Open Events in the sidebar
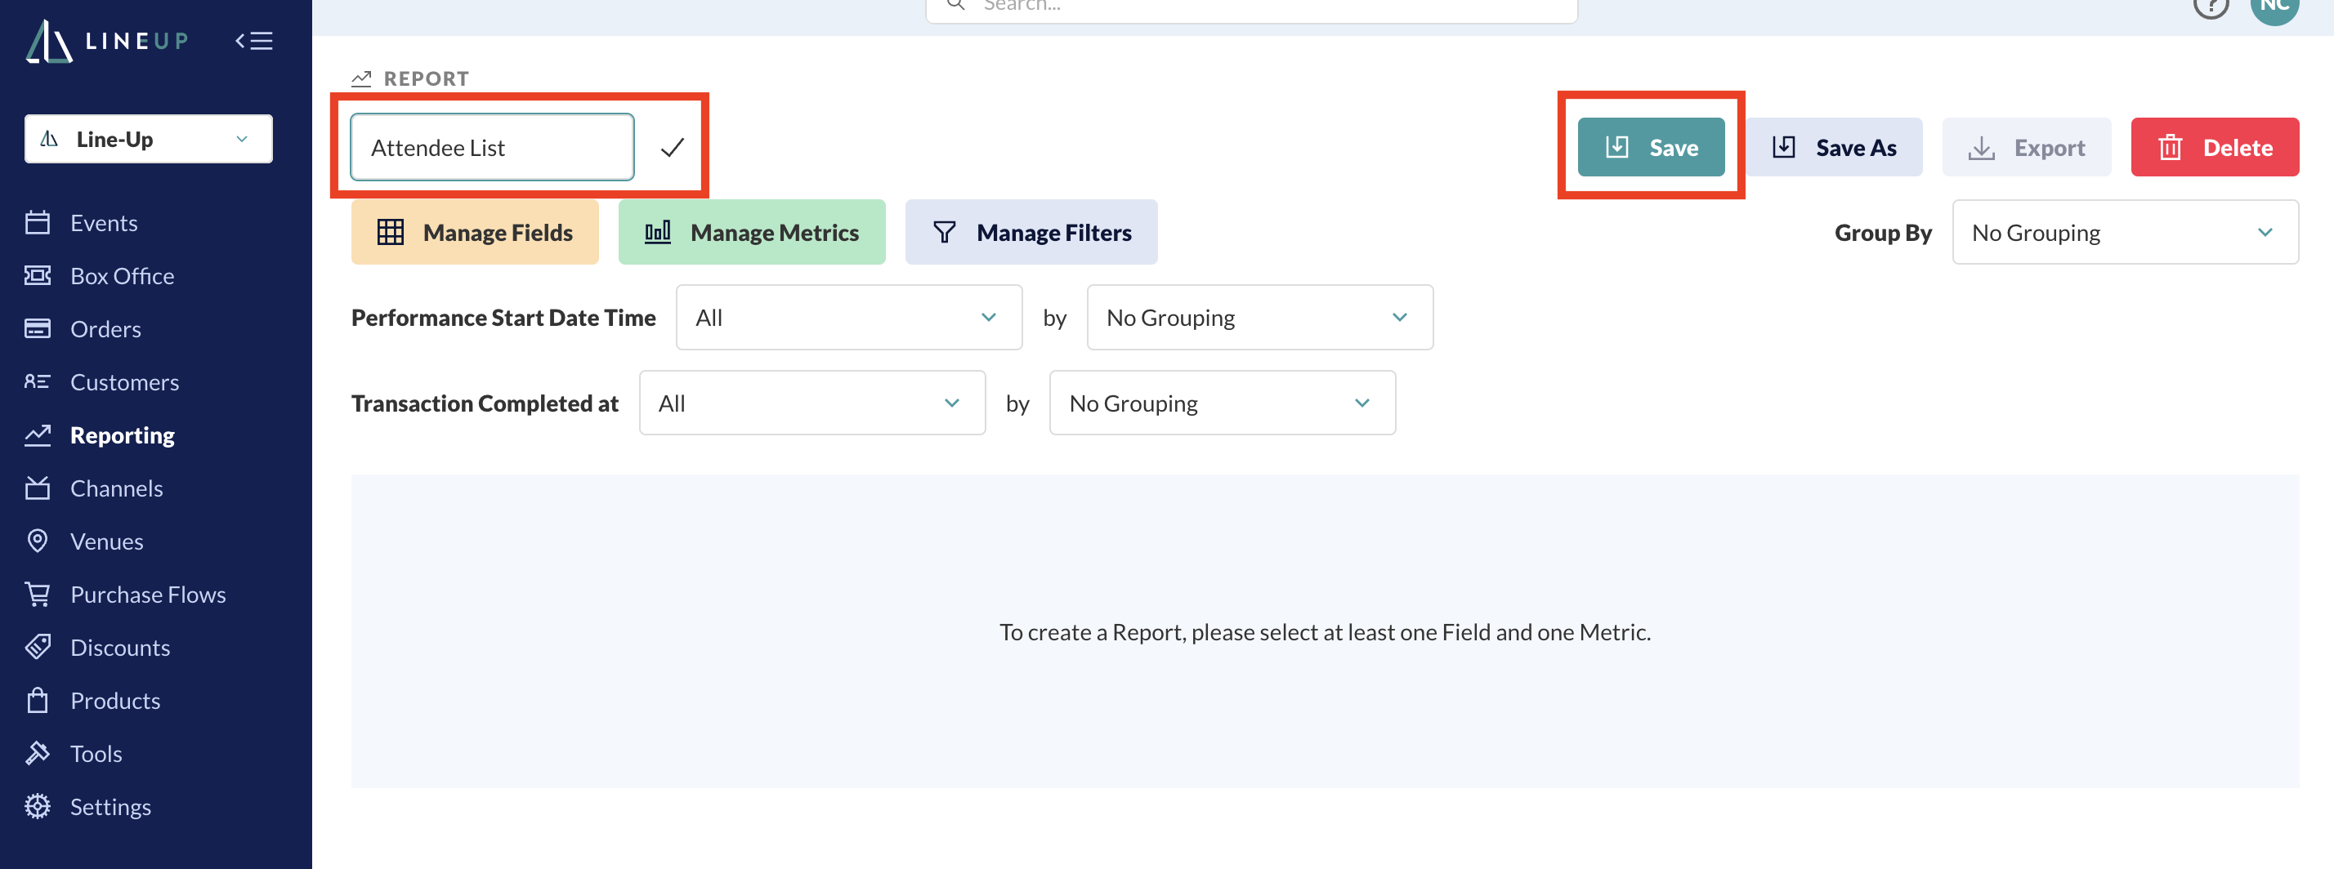 (x=103, y=223)
